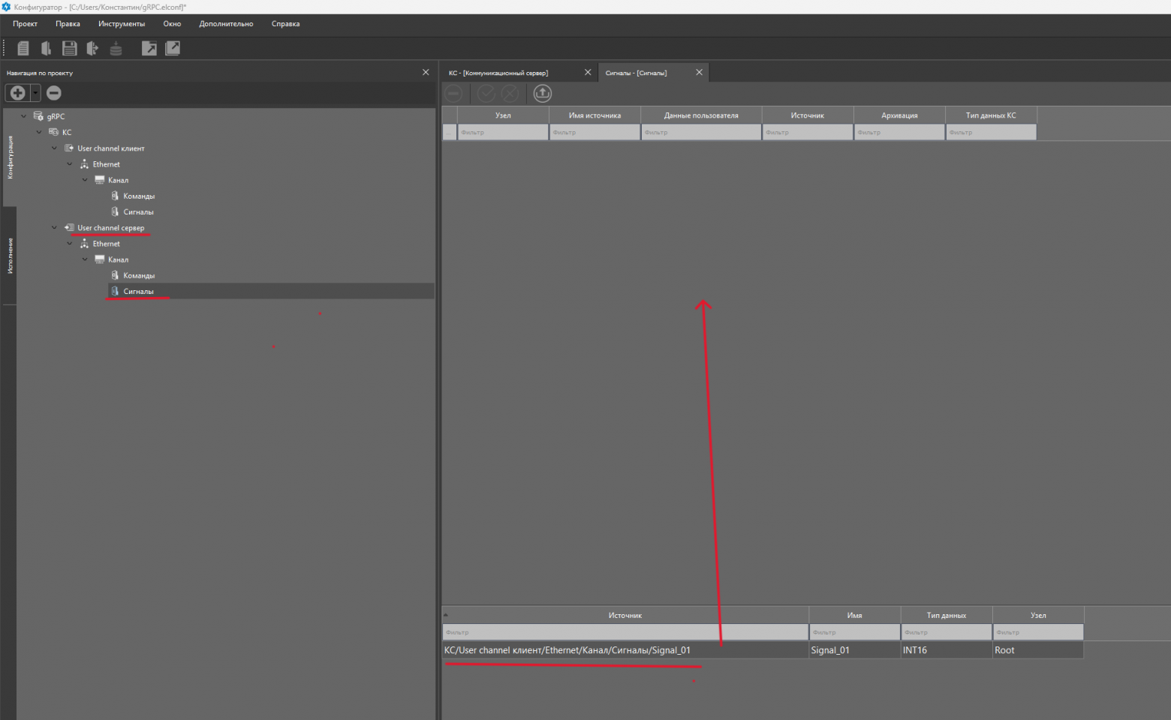
Task: Select Команды under User channel клиент
Action: point(139,196)
